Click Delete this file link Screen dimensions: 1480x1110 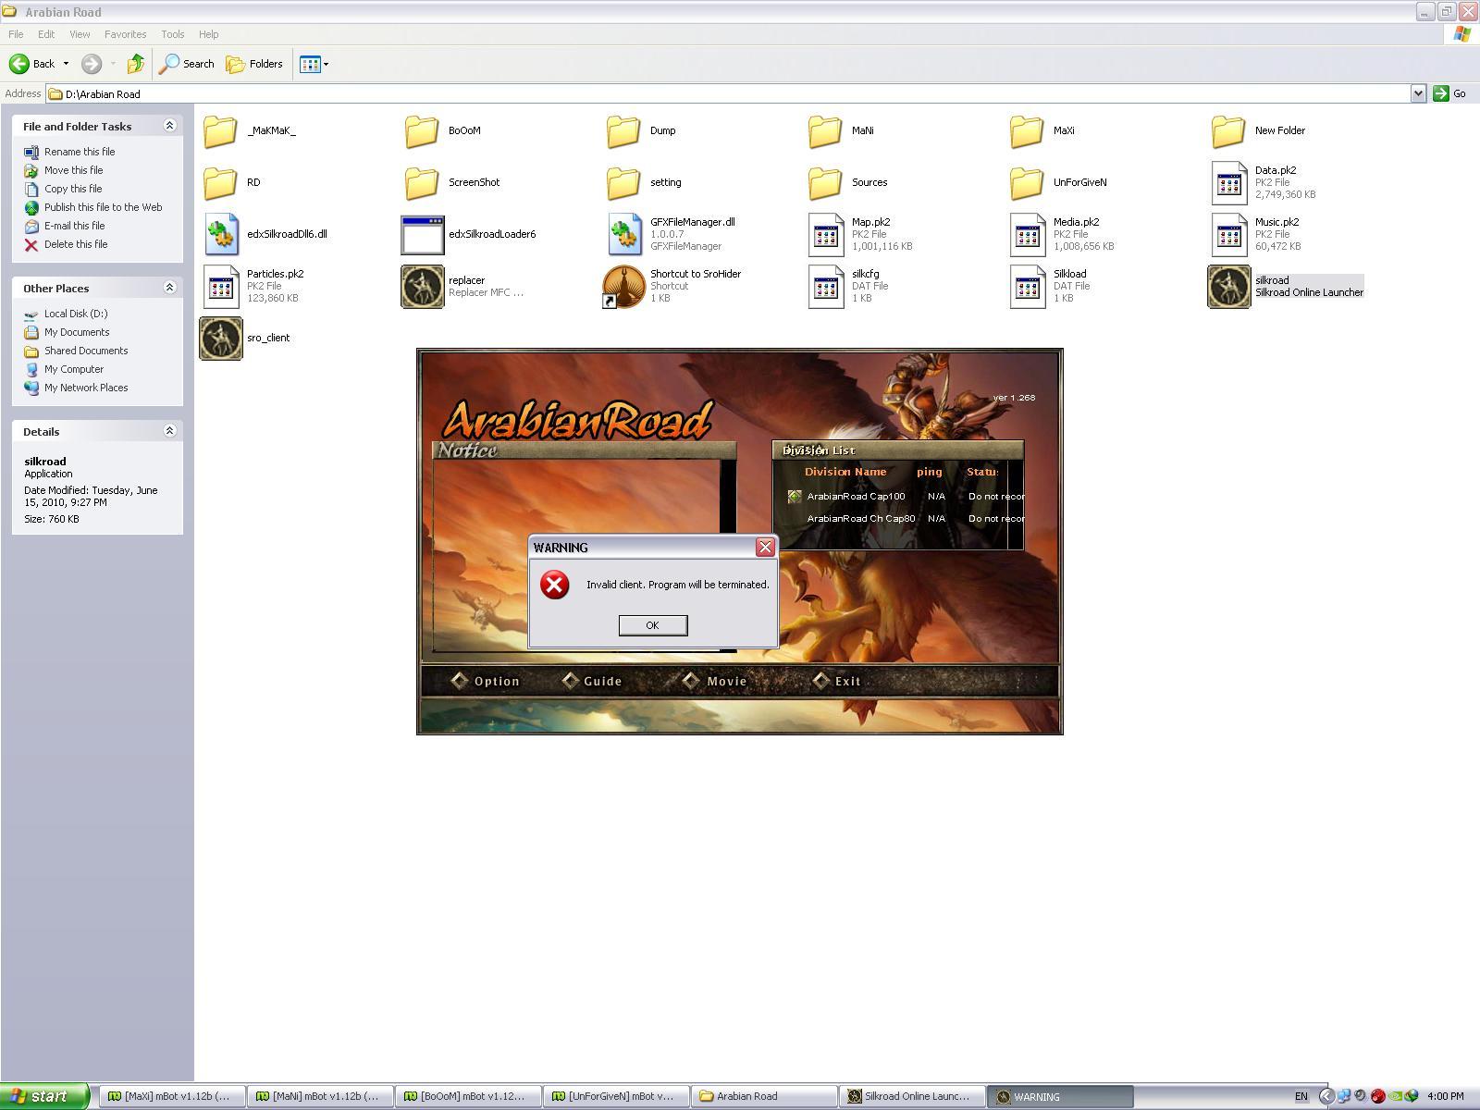pos(76,244)
